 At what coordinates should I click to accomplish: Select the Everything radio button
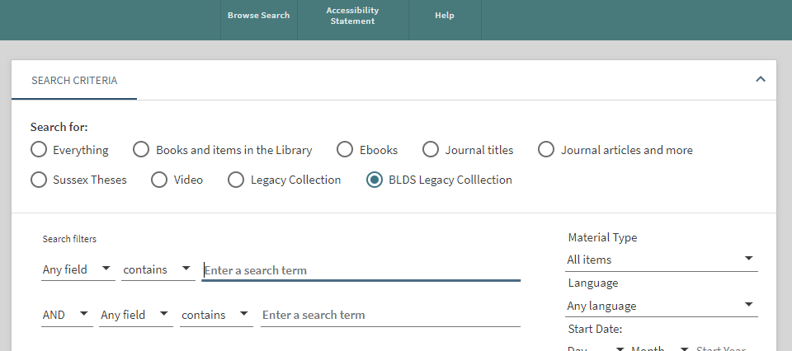click(39, 150)
